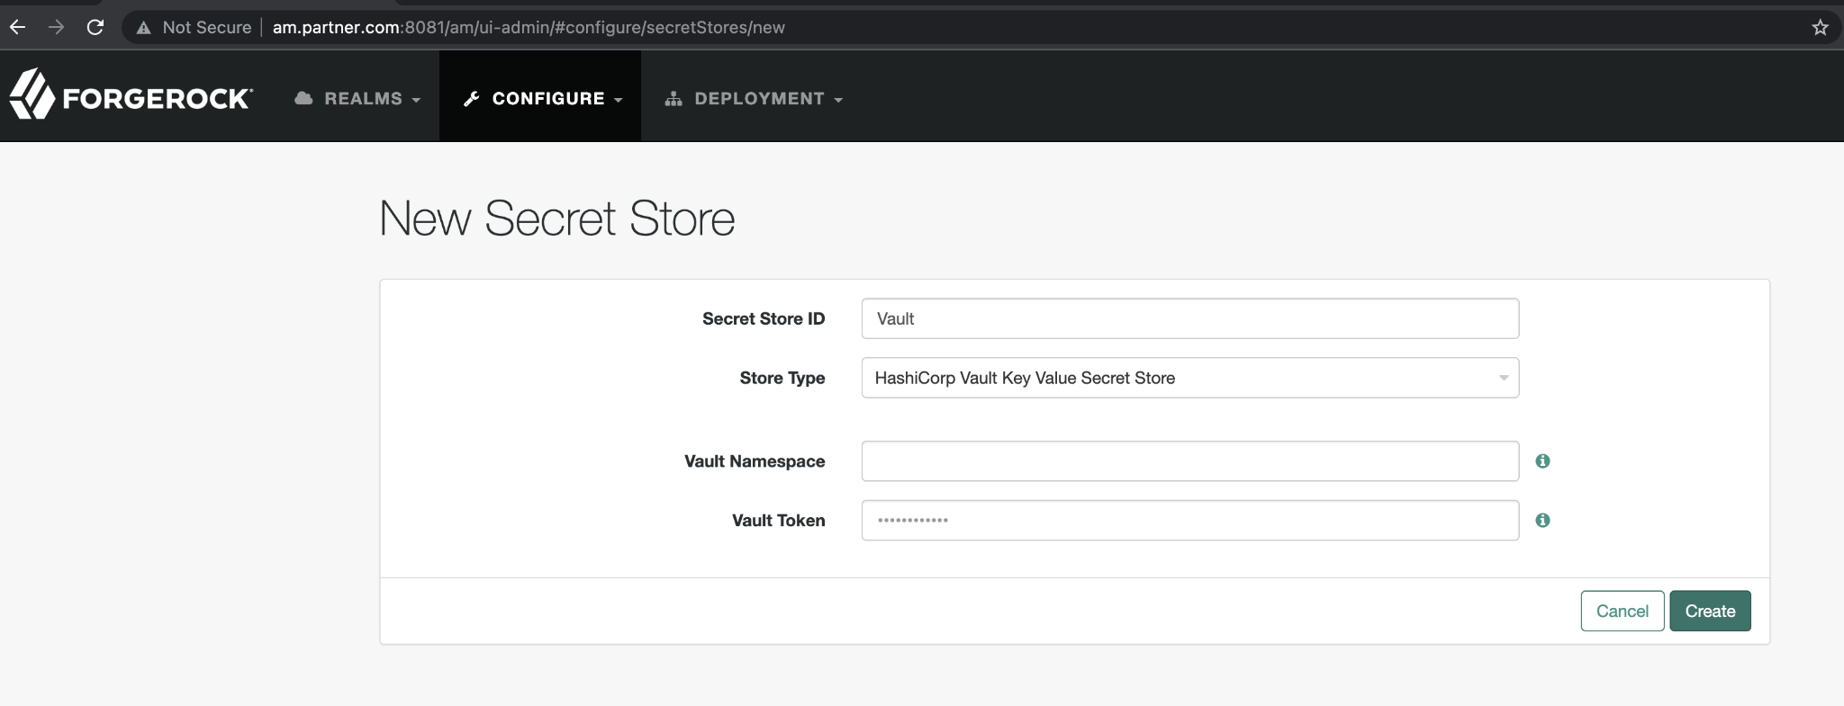The image size is (1844, 706).
Task: Click the browser address bar URL
Action: tap(529, 28)
